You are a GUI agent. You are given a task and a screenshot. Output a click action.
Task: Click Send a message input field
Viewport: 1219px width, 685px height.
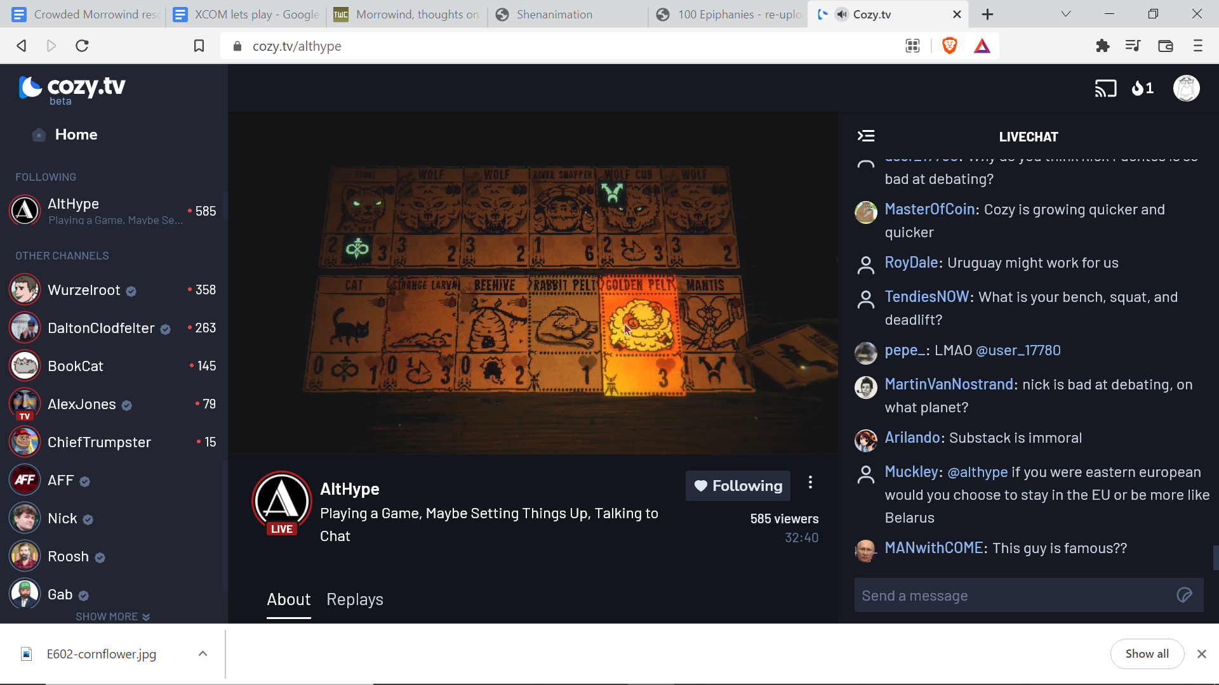click(1029, 595)
